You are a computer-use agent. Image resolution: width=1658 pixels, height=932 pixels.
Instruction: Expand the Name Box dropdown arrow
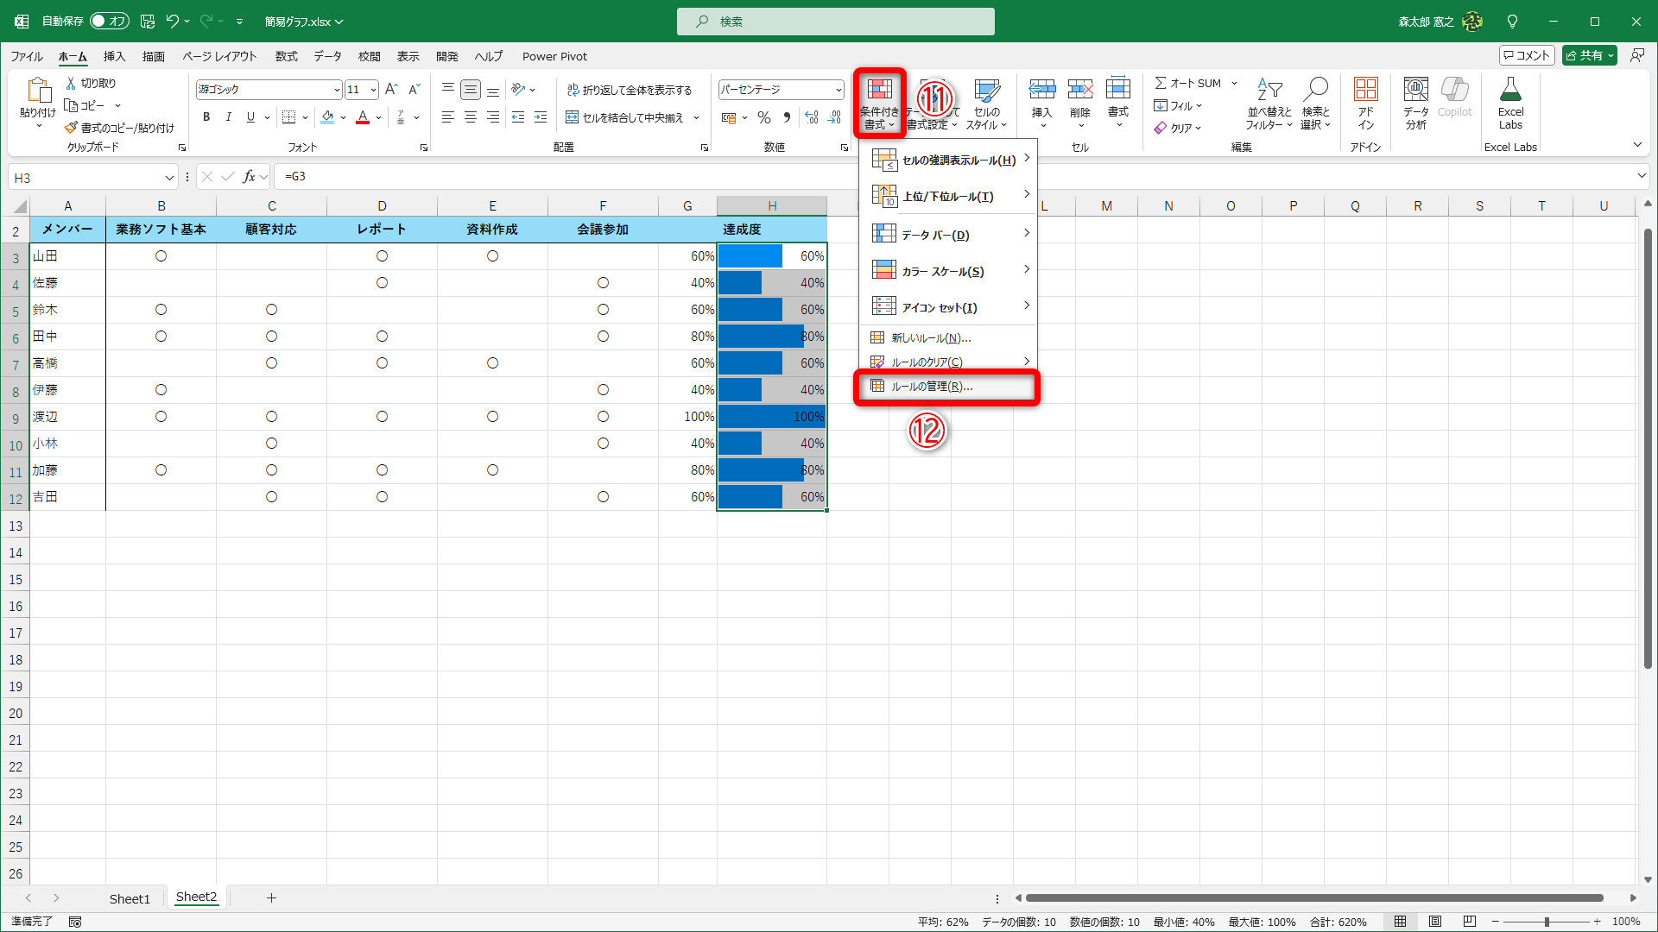pos(169,178)
